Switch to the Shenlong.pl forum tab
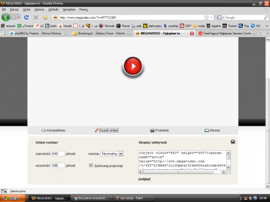 (102, 33)
